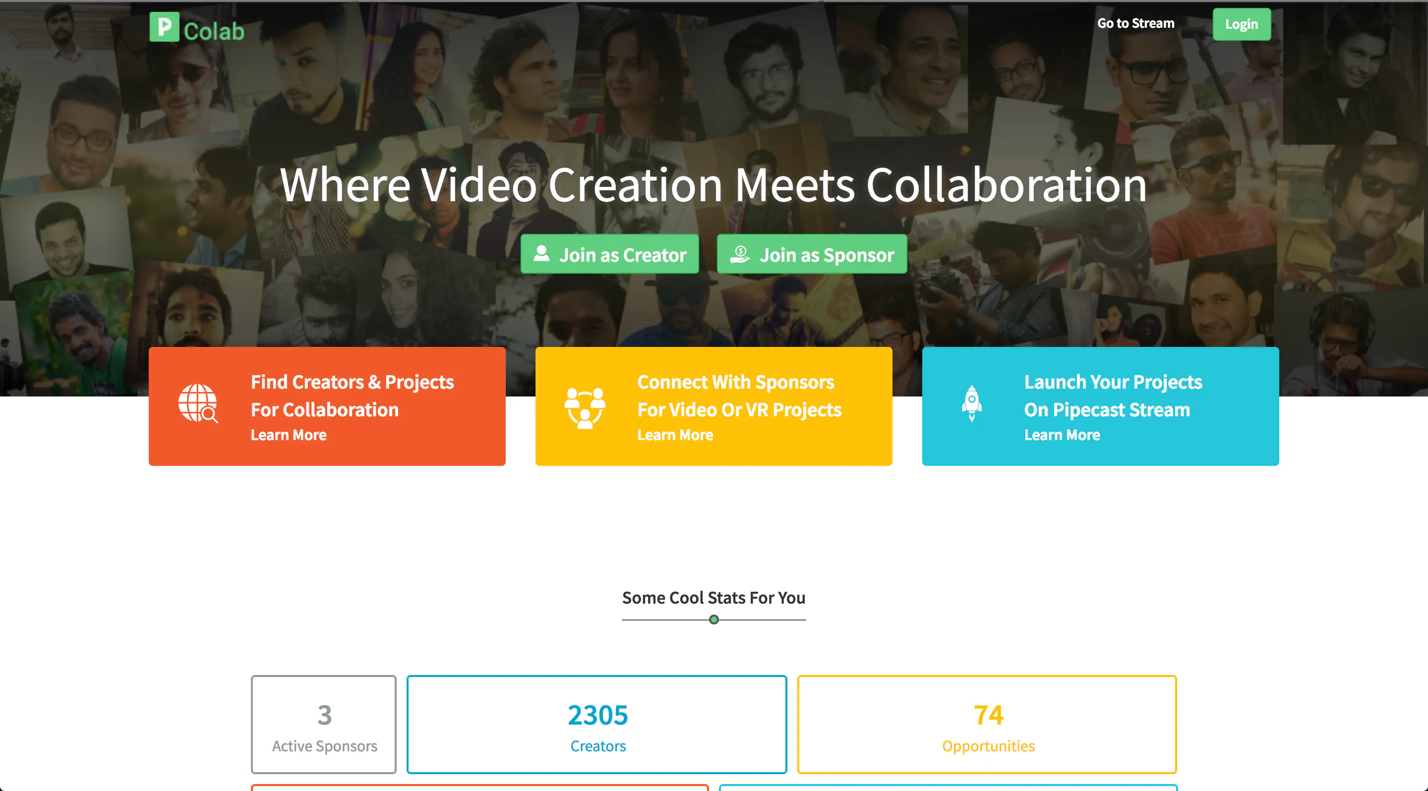Viewport: 1428px width, 791px height.
Task: Click the Creators label
Action: [597, 746]
